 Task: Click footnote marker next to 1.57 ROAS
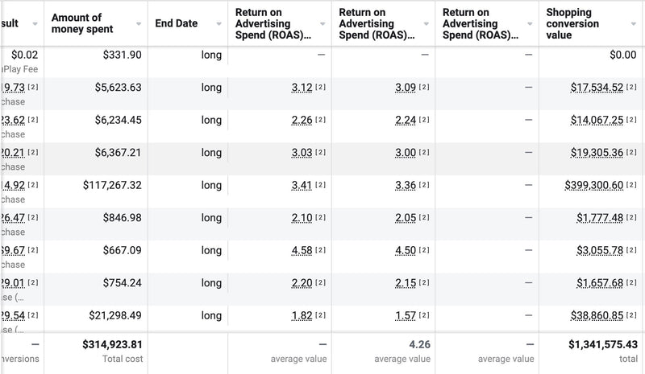coord(424,316)
